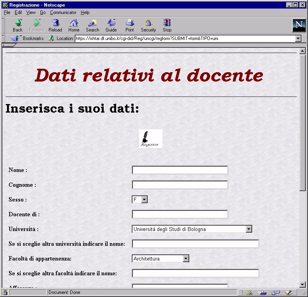Open Navigator from the component bar
The width and height of the screenshot is (308, 297).
coord(249,292)
